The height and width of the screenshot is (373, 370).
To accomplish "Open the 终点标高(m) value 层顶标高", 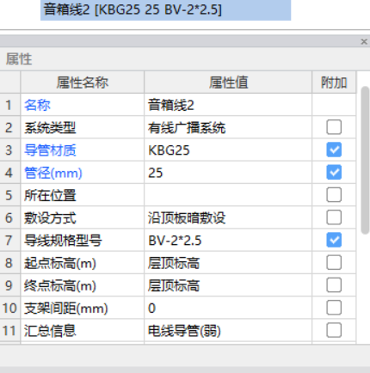I will point(228,285).
